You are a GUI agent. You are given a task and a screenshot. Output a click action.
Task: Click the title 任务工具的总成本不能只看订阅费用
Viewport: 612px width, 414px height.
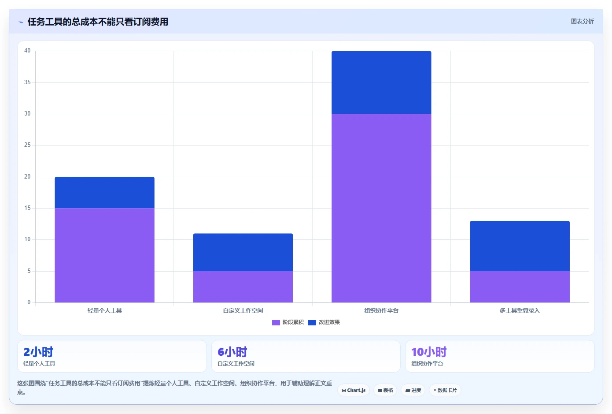[98, 22]
